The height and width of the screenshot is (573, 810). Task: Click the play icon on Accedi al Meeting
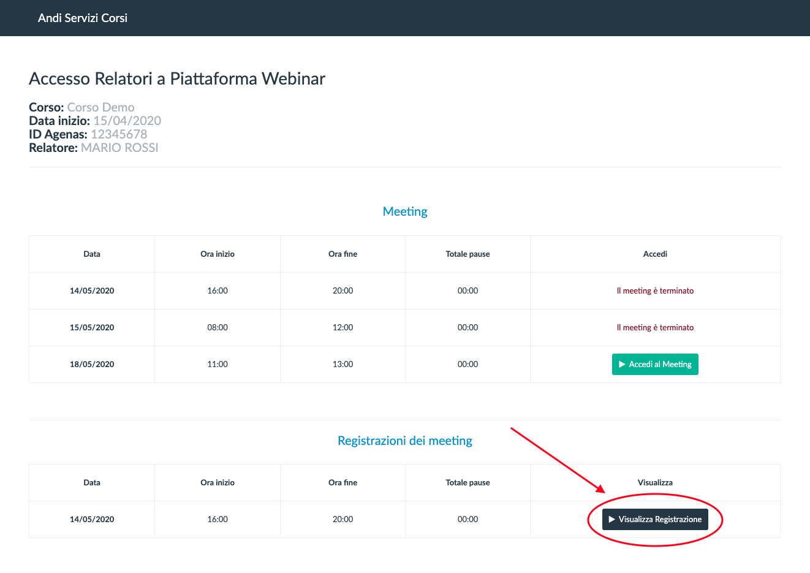622,365
